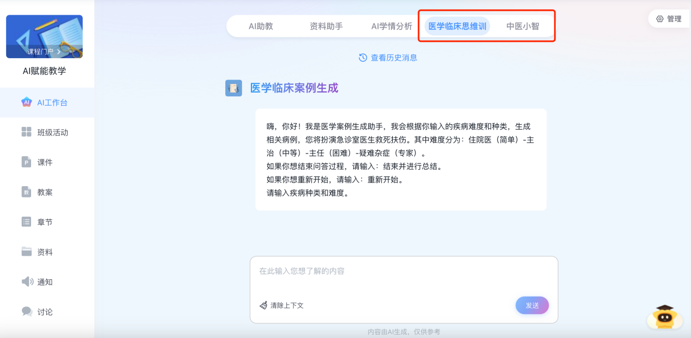Open the AI学情分析 tab
This screenshot has width=691, height=338.
pos(392,26)
